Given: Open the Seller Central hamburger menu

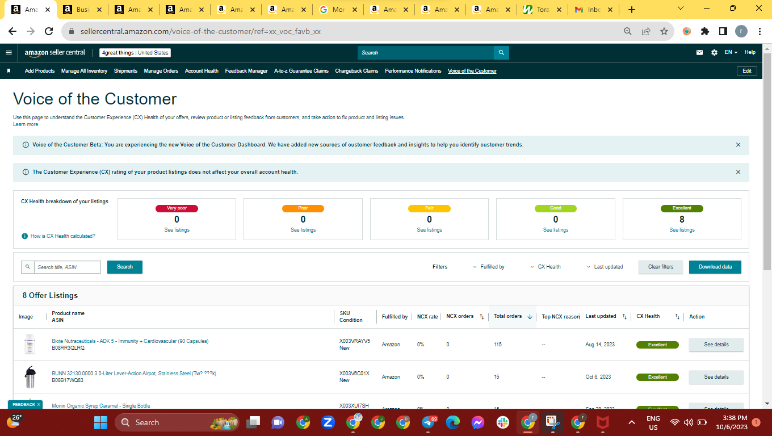Looking at the screenshot, I should pyautogui.click(x=9, y=53).
